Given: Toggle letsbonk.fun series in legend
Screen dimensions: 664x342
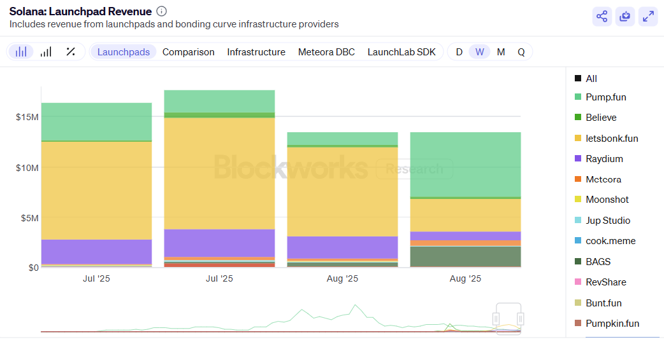Looking at the screenshot, I should coord(606,139).
